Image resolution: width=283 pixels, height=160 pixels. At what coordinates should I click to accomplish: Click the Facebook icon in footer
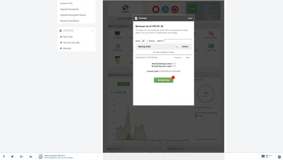tap(4, 156)
